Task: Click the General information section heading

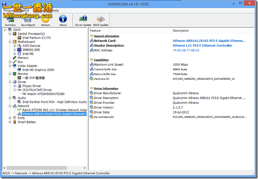Action: pos(106,36)
